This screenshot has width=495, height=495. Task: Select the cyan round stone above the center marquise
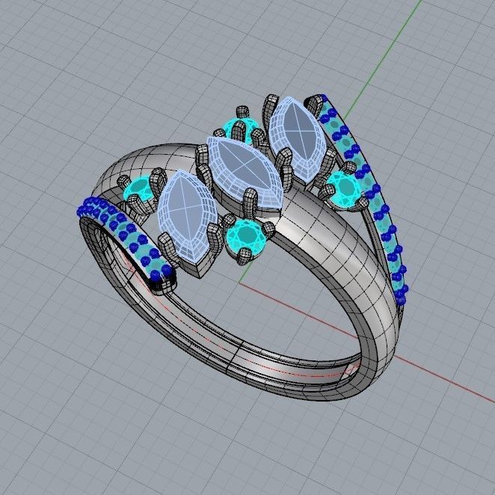[x=242, y=129]
